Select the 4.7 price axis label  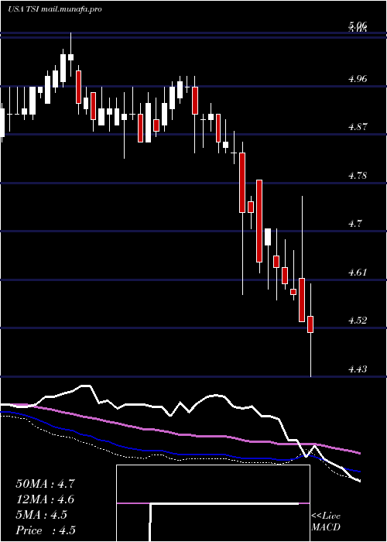(x=355, y=224)
